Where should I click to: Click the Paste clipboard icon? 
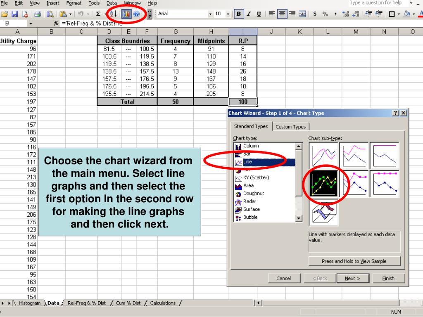coord(63,14)
